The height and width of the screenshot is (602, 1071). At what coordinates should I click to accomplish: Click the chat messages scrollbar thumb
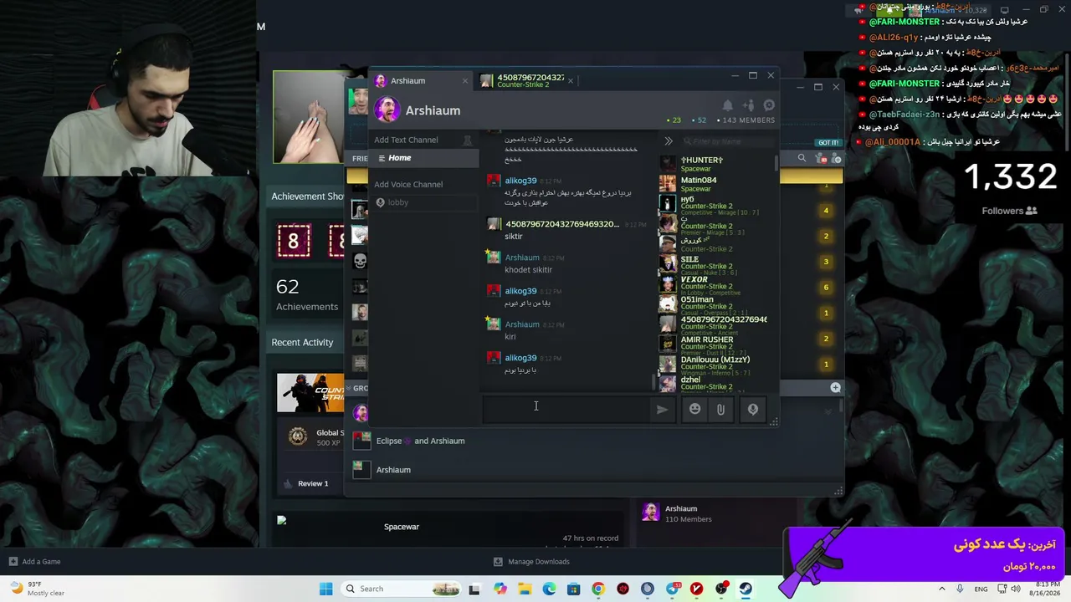point(653,382)
